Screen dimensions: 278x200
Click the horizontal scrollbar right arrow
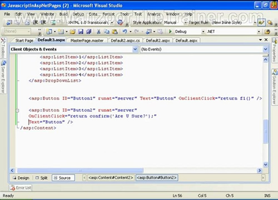[x=260, y=170]
